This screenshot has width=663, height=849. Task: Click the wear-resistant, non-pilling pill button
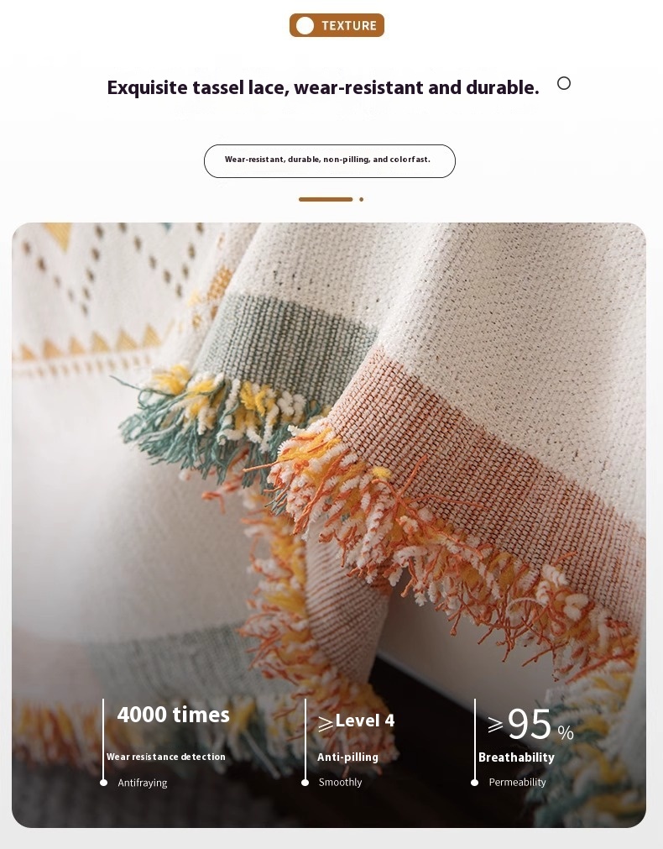pos(330,160)
